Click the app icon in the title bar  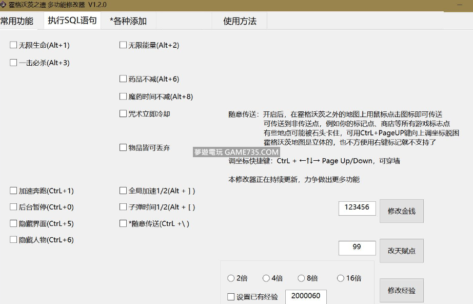pyautogui.click(x=4, y=5)
